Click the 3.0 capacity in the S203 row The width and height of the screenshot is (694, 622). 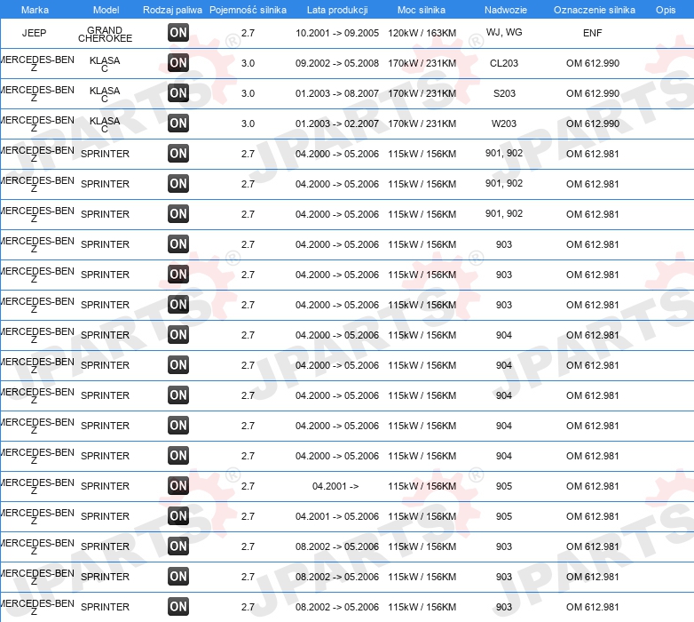tap(248, 93)
